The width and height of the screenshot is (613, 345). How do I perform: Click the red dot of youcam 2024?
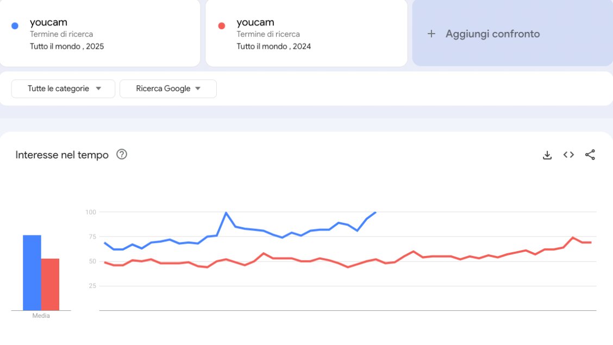(x=222, y=25)
